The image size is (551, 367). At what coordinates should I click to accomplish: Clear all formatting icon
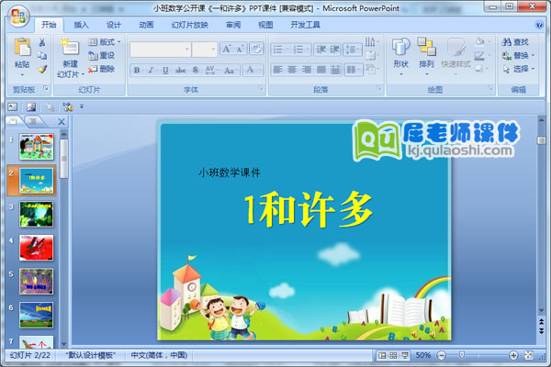(x=256, y=49)
